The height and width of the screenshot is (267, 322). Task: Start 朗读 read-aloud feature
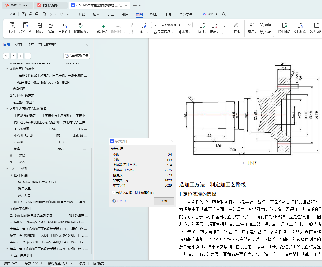click(51, 28)
